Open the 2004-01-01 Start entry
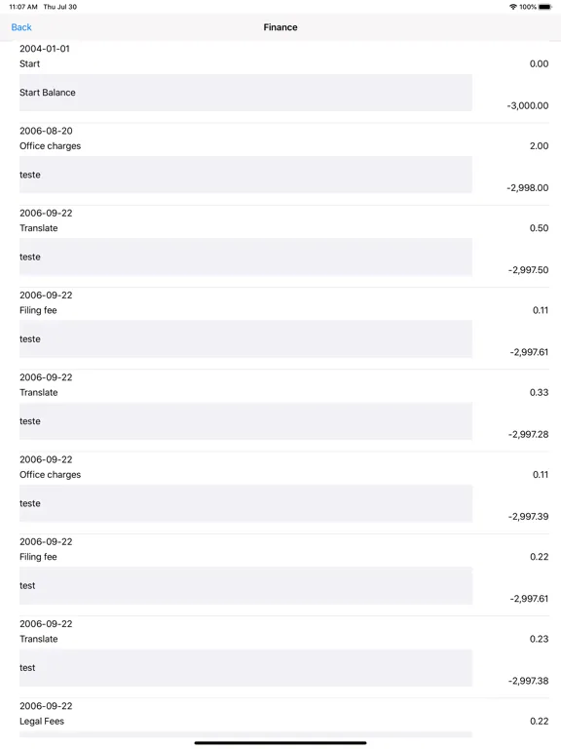 283,82
